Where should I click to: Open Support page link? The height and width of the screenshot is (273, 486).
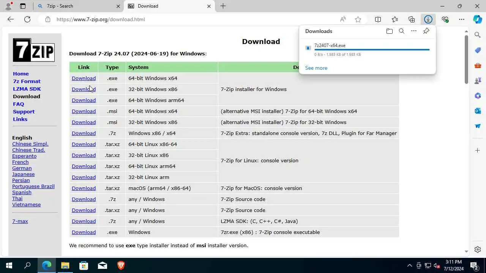[x=24, y=111]
